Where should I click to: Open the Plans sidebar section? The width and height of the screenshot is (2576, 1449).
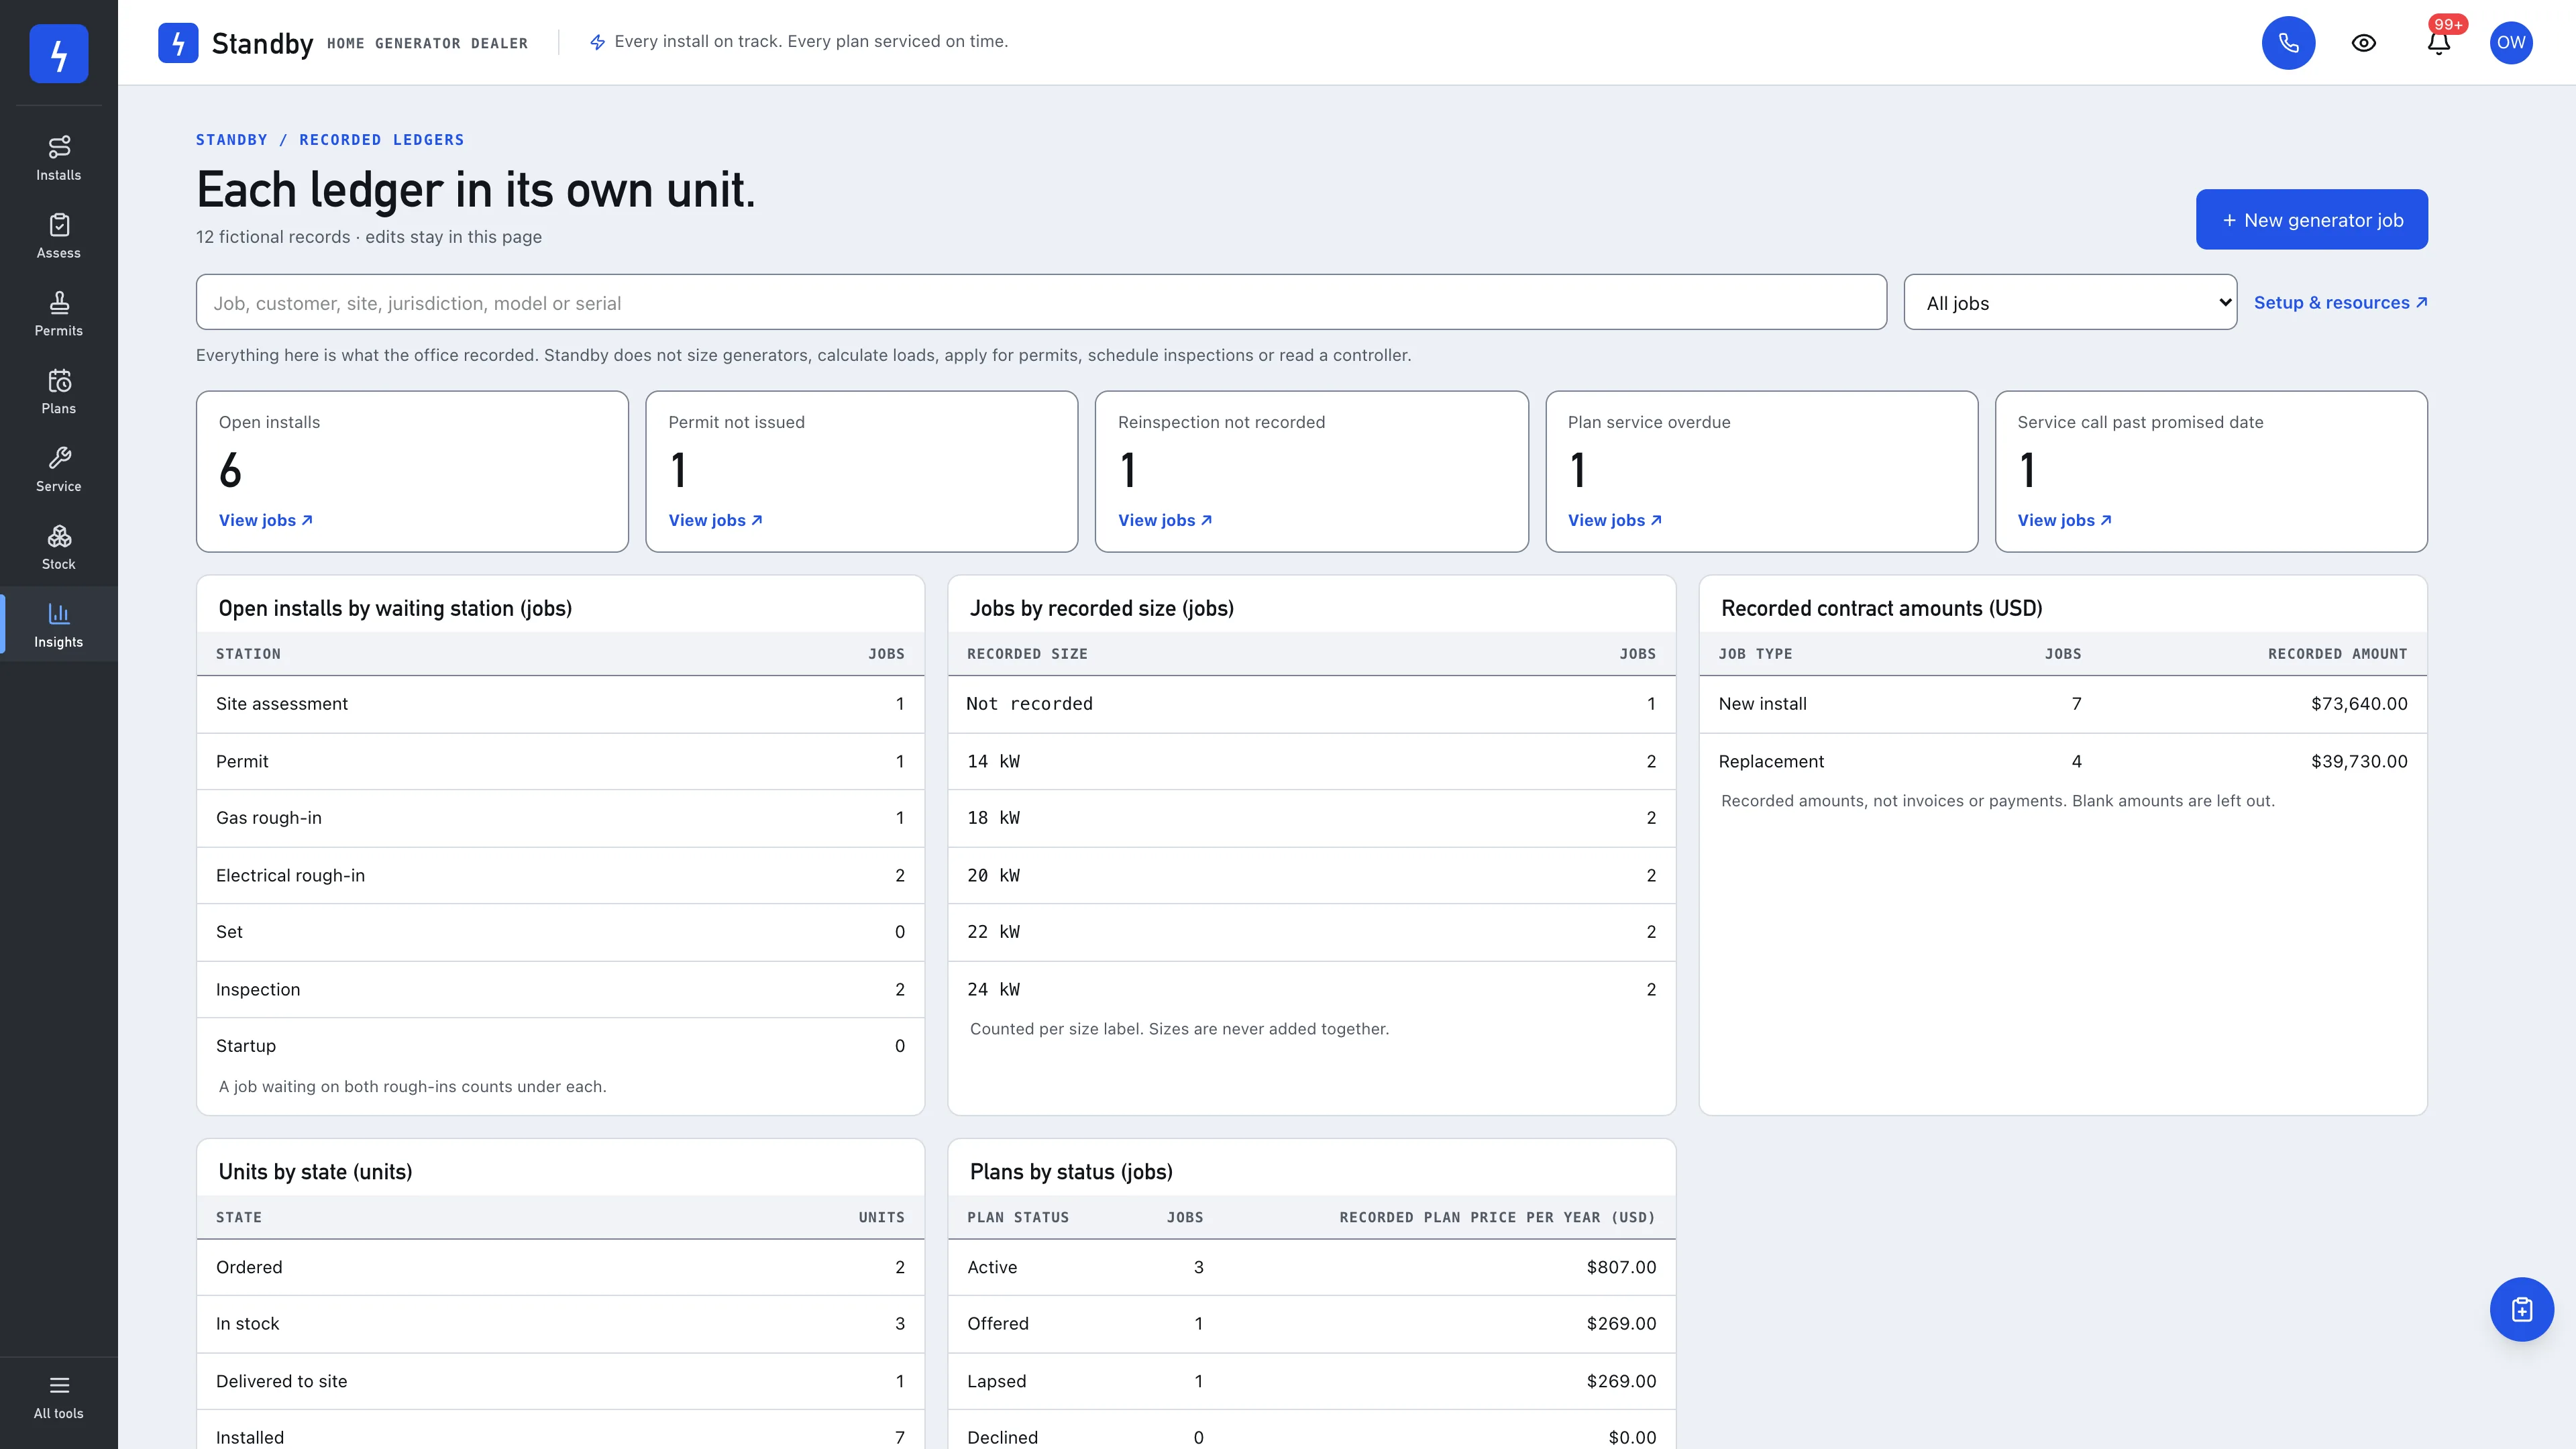[58, 392]
